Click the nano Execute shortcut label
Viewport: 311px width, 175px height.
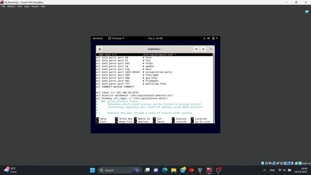181,119
